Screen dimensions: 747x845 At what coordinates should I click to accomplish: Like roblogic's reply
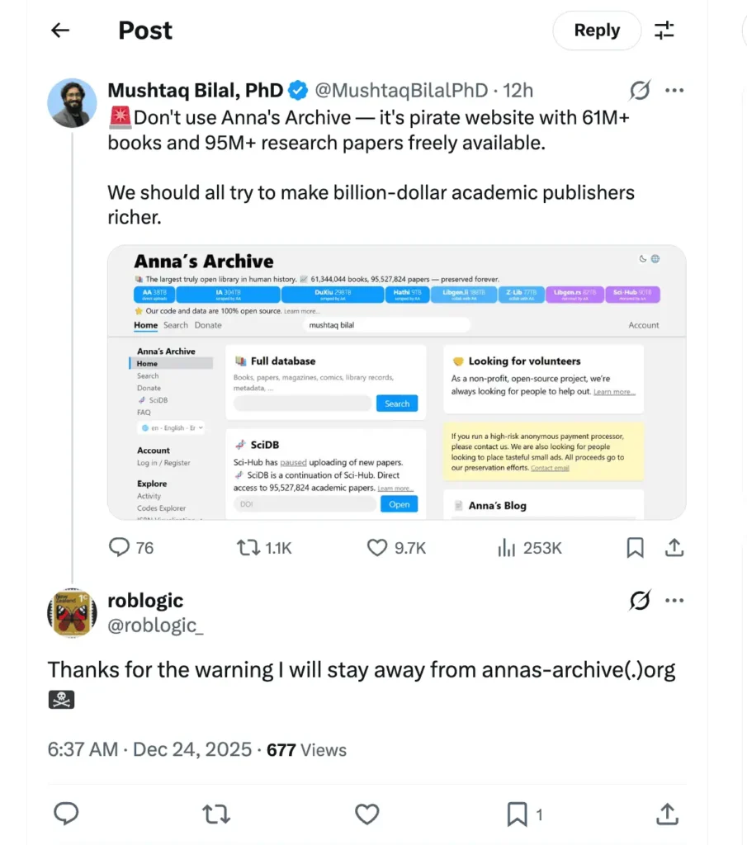tap(366, 814)
